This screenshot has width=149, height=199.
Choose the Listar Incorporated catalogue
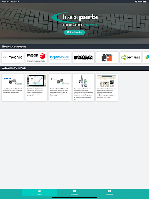pyautogui.click(x=83, y=58)
